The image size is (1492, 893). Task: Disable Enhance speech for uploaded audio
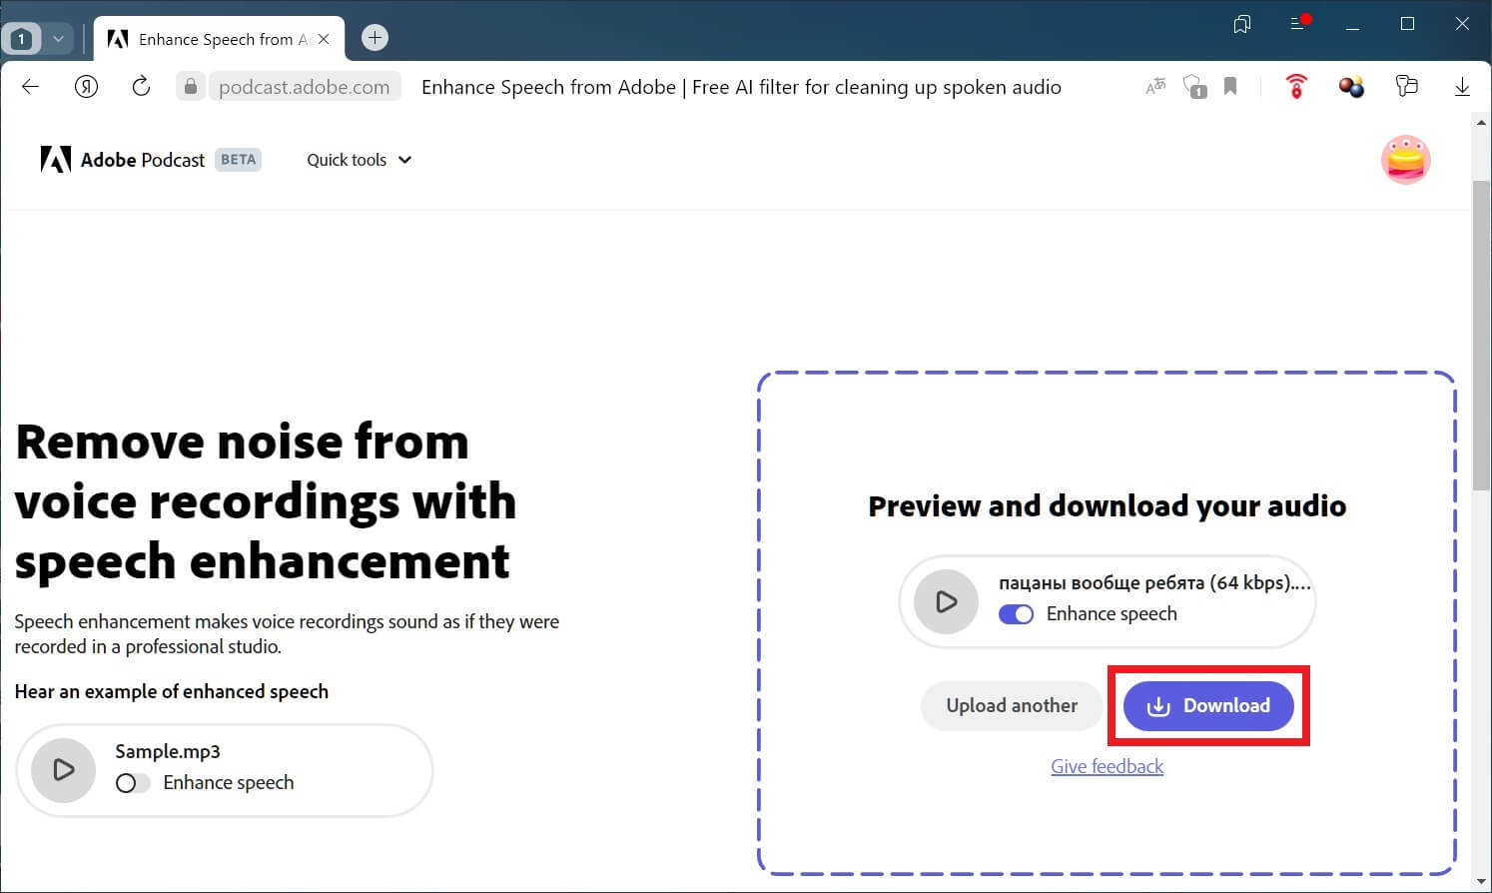click(x=1016, y=614)
